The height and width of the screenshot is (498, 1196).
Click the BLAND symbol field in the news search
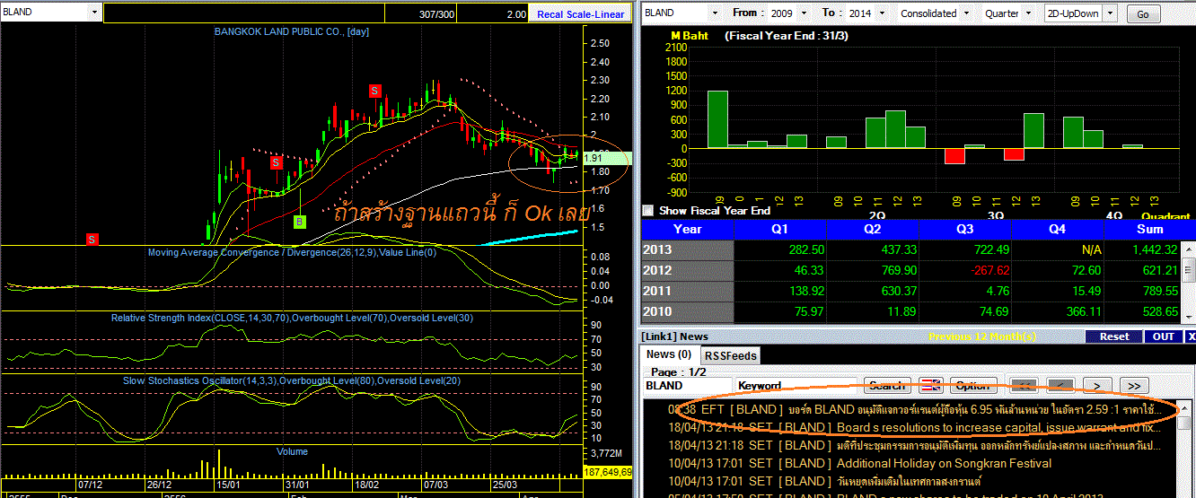tap(687, 386)
